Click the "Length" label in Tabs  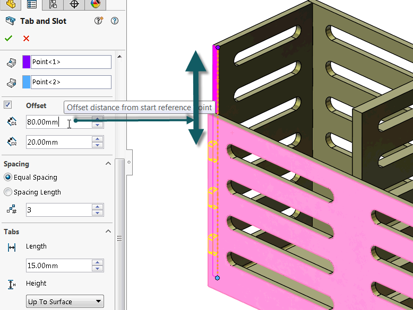pos(36,246)
